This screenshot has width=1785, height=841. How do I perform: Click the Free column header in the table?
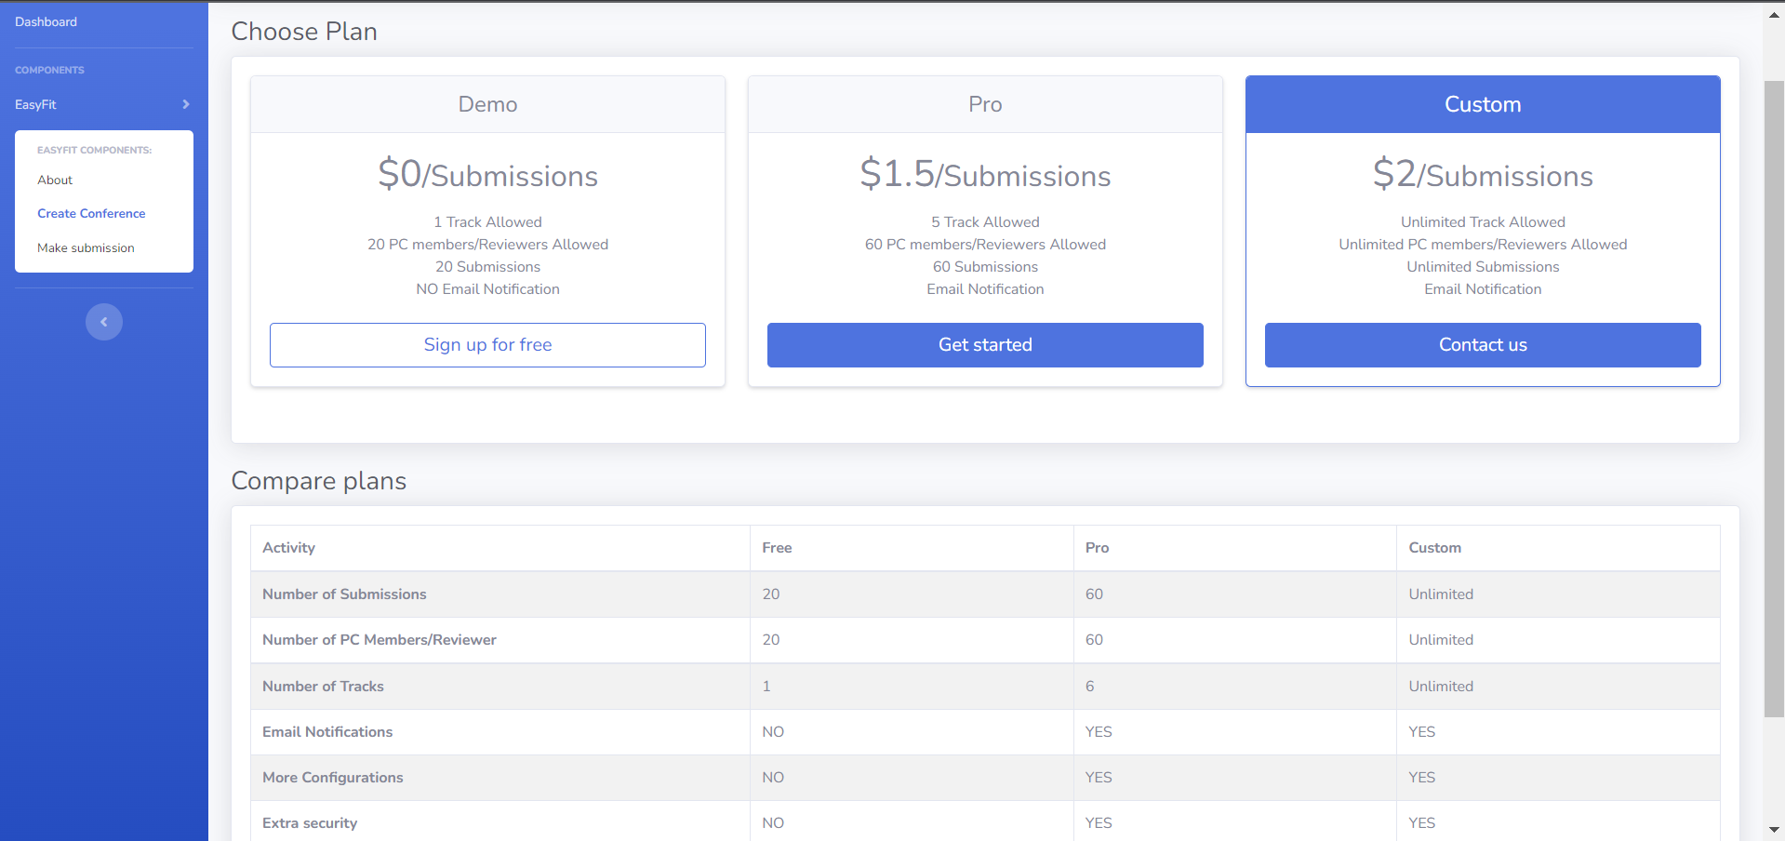coord(777,548)
